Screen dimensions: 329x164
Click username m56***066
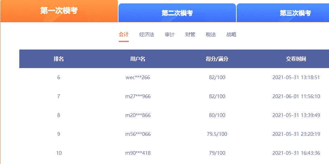(x=138, y=134)
